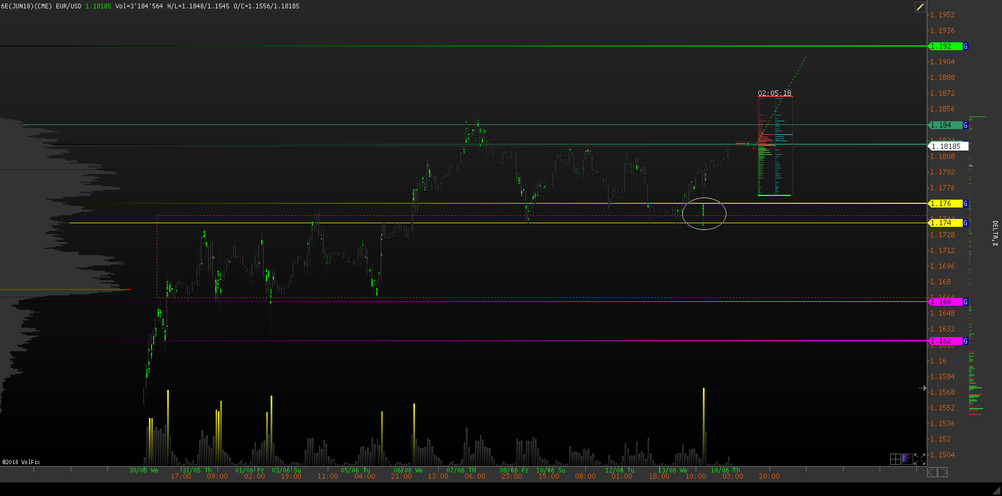Click the four-pane grid layout icon

(895, 459)
